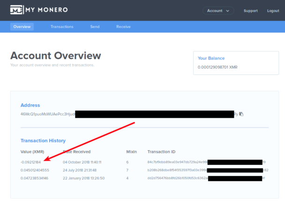Copy the address with the clipboard icon
Viewport: 285px width, 206px height.
point(241,114)
